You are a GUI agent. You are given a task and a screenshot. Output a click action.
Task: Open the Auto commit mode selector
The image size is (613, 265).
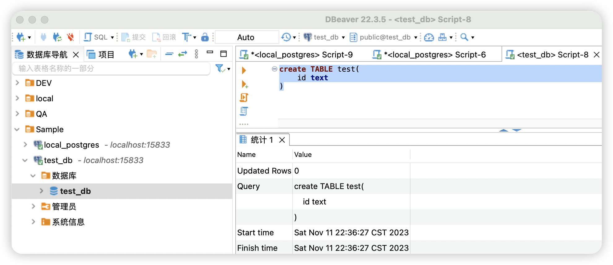point(246,37)
